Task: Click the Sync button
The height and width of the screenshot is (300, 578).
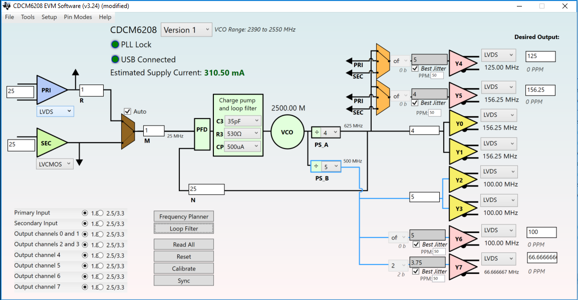Action: click(x=184, y=280)
